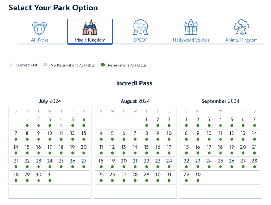Screen dimensions: 271x205
Task: Click the green dot under September 29
Action: point(186,181)
